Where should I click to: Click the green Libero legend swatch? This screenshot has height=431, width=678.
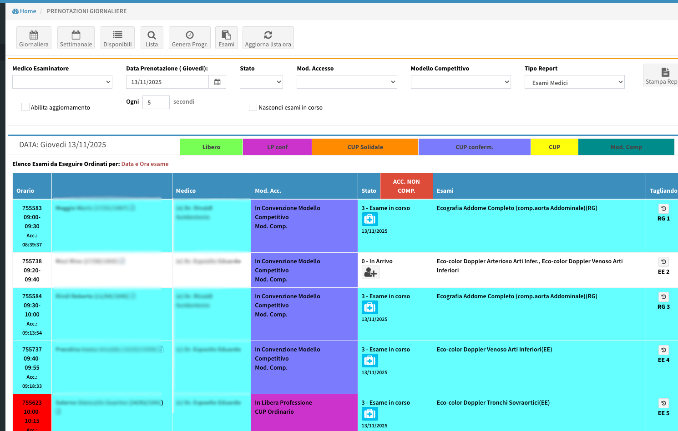click(211, 147)
